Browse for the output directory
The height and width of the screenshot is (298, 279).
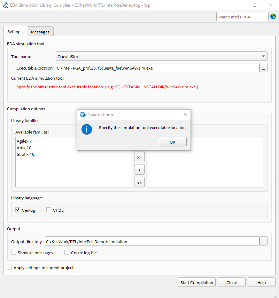pos(263,241)
